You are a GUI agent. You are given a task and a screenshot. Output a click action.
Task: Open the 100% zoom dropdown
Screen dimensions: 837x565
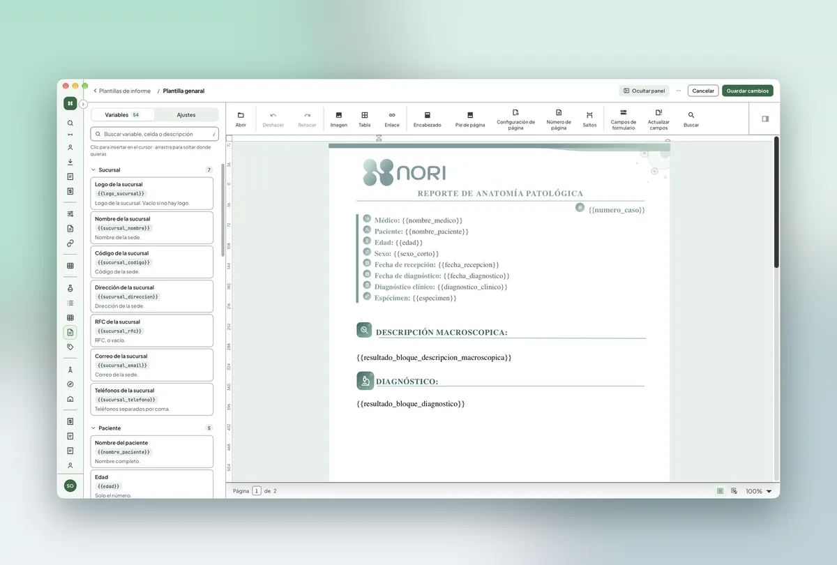[x=759, y=491]
